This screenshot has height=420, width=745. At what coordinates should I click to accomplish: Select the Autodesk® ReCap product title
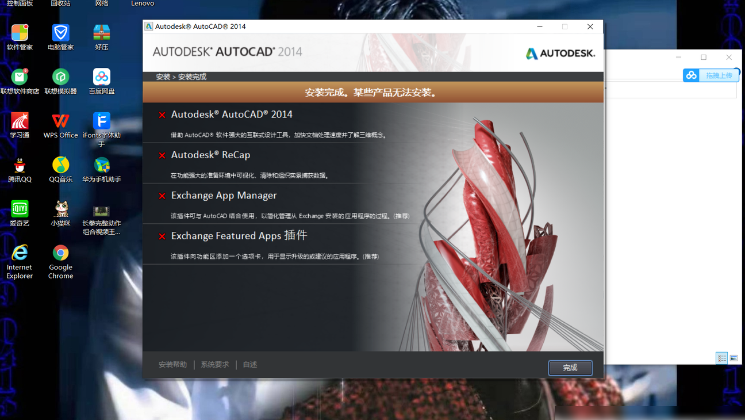click(210, 155)
